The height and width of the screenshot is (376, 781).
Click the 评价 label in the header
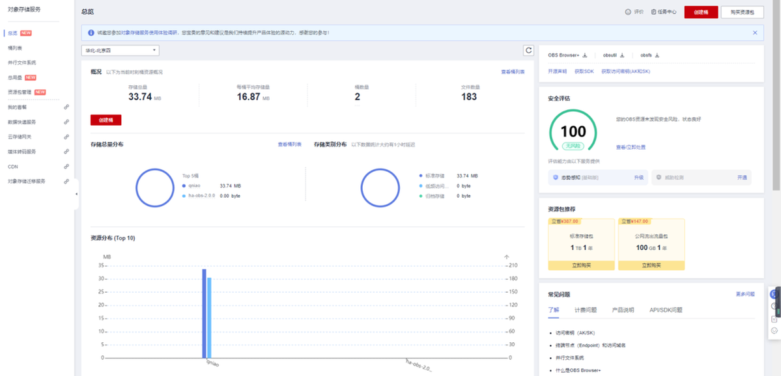(638, 12)
